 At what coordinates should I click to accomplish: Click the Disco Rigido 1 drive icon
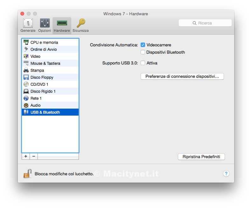26,91
